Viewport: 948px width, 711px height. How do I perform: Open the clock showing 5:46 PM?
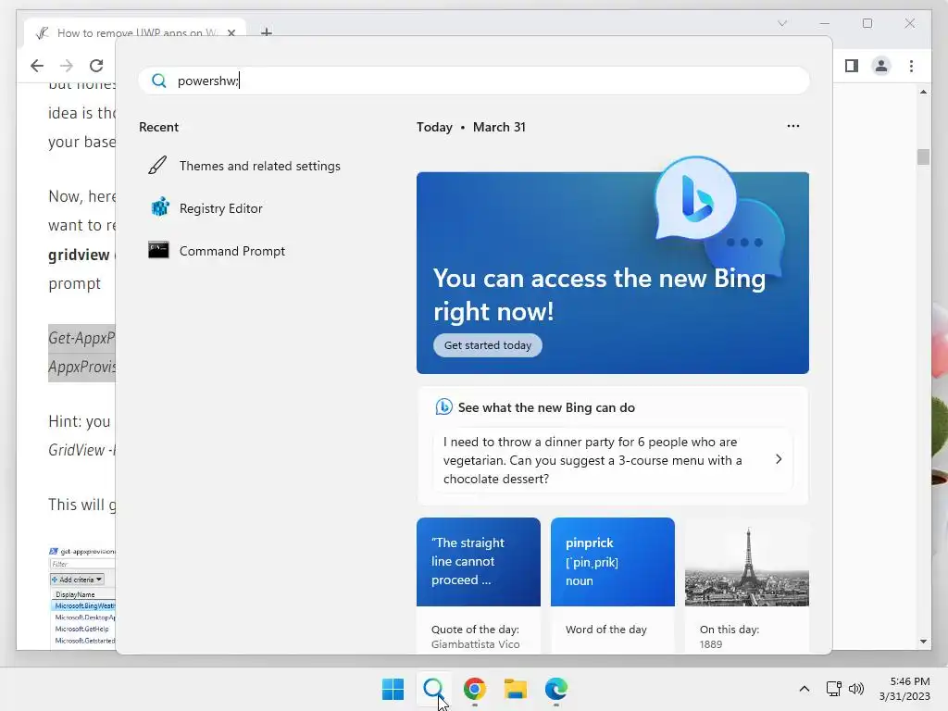[904, 689]
